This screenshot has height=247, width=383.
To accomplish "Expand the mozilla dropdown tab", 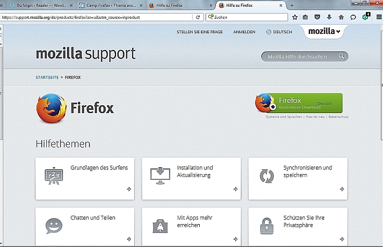I will pos(324,31).
